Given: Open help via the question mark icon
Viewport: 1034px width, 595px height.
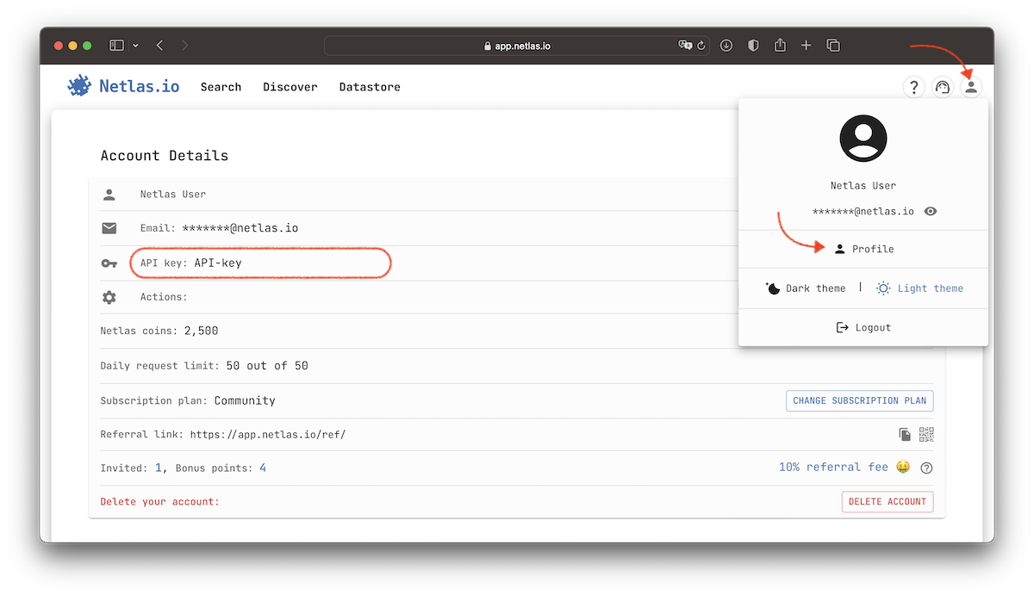Looking at the screenshot, I should tap(913, 86).
